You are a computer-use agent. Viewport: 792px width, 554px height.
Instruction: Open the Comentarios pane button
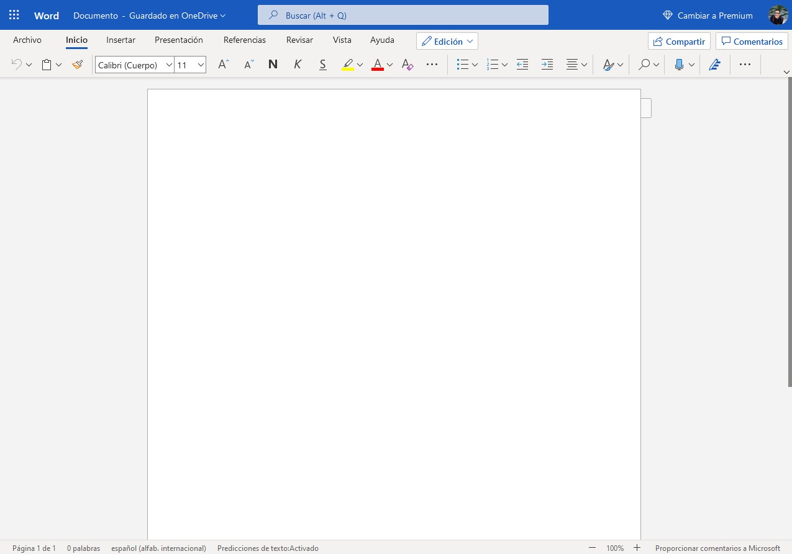[751, 41]
